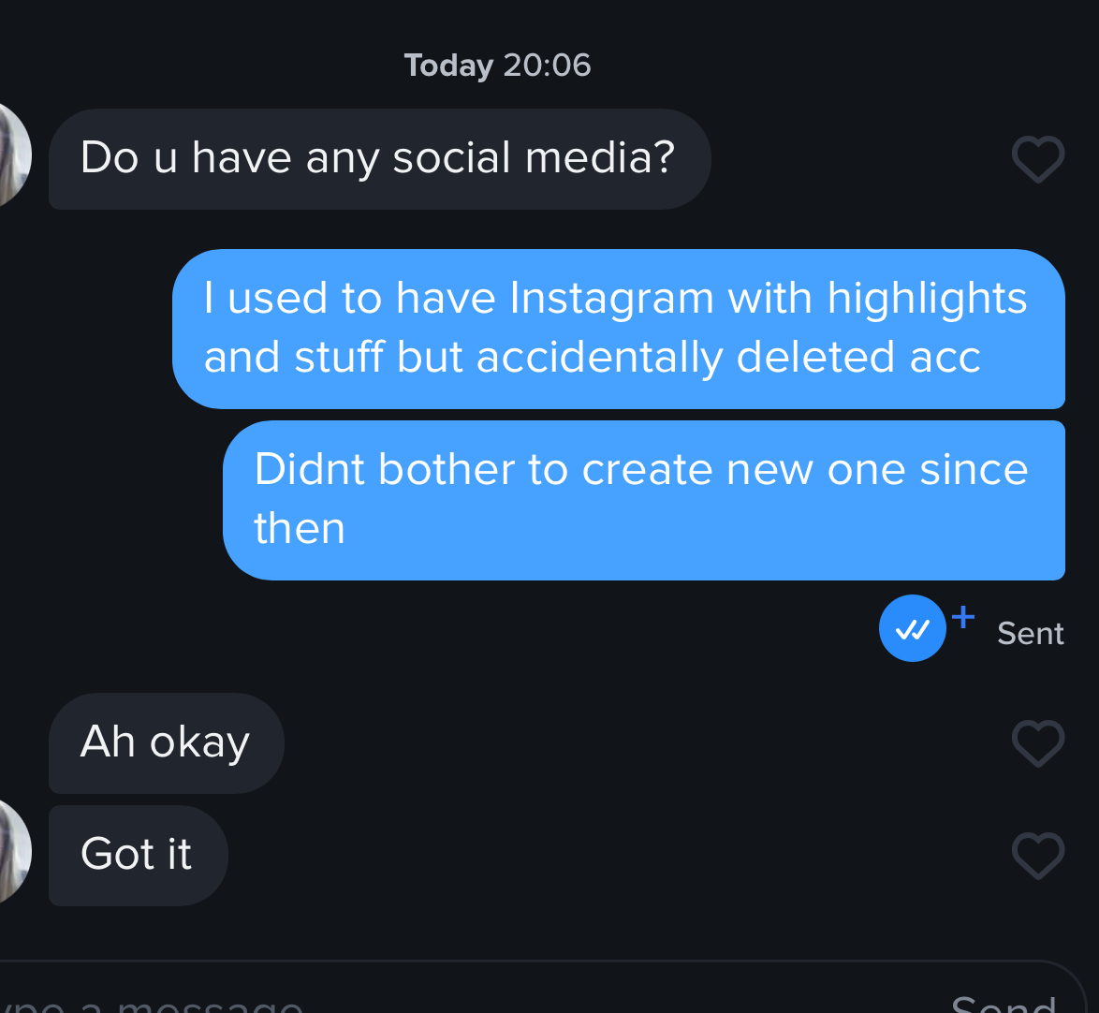Tap the "20:06" time in the header
The image size is (1099, 1013).
tap(548, 66)
